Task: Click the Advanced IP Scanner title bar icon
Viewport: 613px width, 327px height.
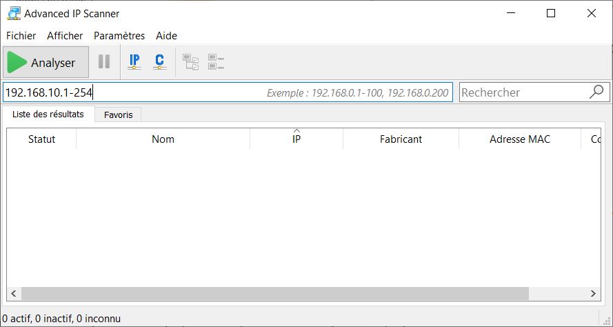Action: click(x=14, y=13)
